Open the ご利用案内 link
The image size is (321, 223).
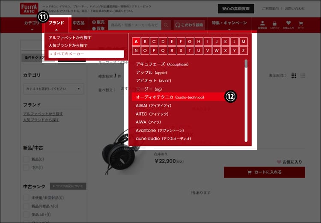[x=270, y=9]
